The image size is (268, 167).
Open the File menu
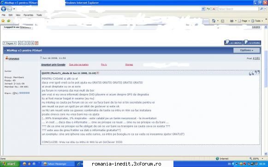click(x=3, y=15)
